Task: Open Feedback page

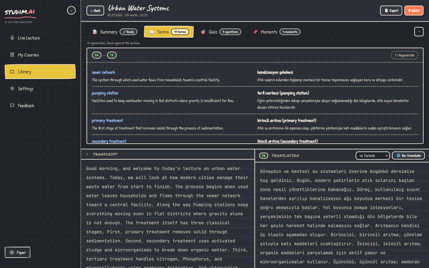Action: coord(40,106)
